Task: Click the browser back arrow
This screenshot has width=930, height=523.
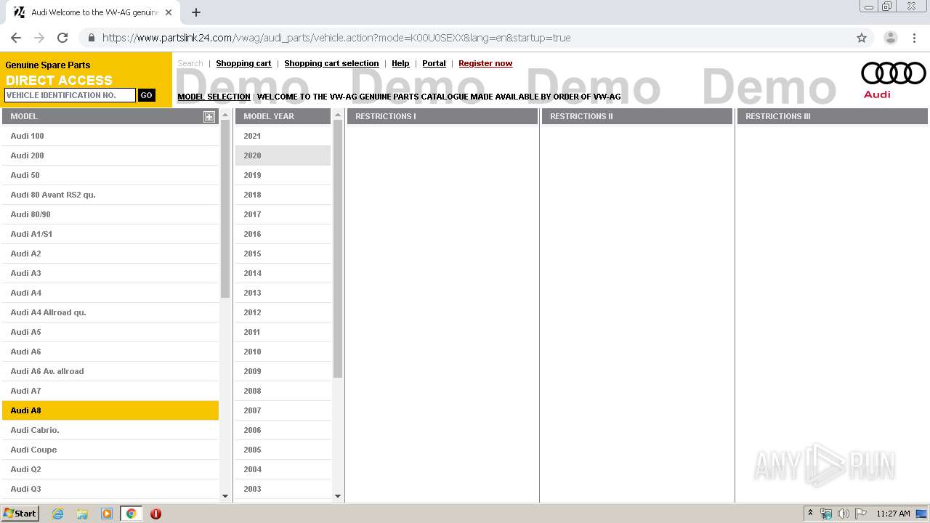Action: [x=16, y=38]
